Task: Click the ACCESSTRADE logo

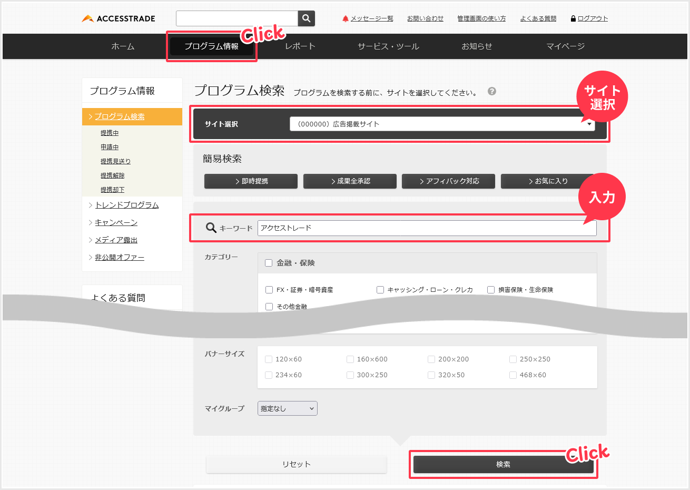Action: pyautogui.click(x=119, y=18)
